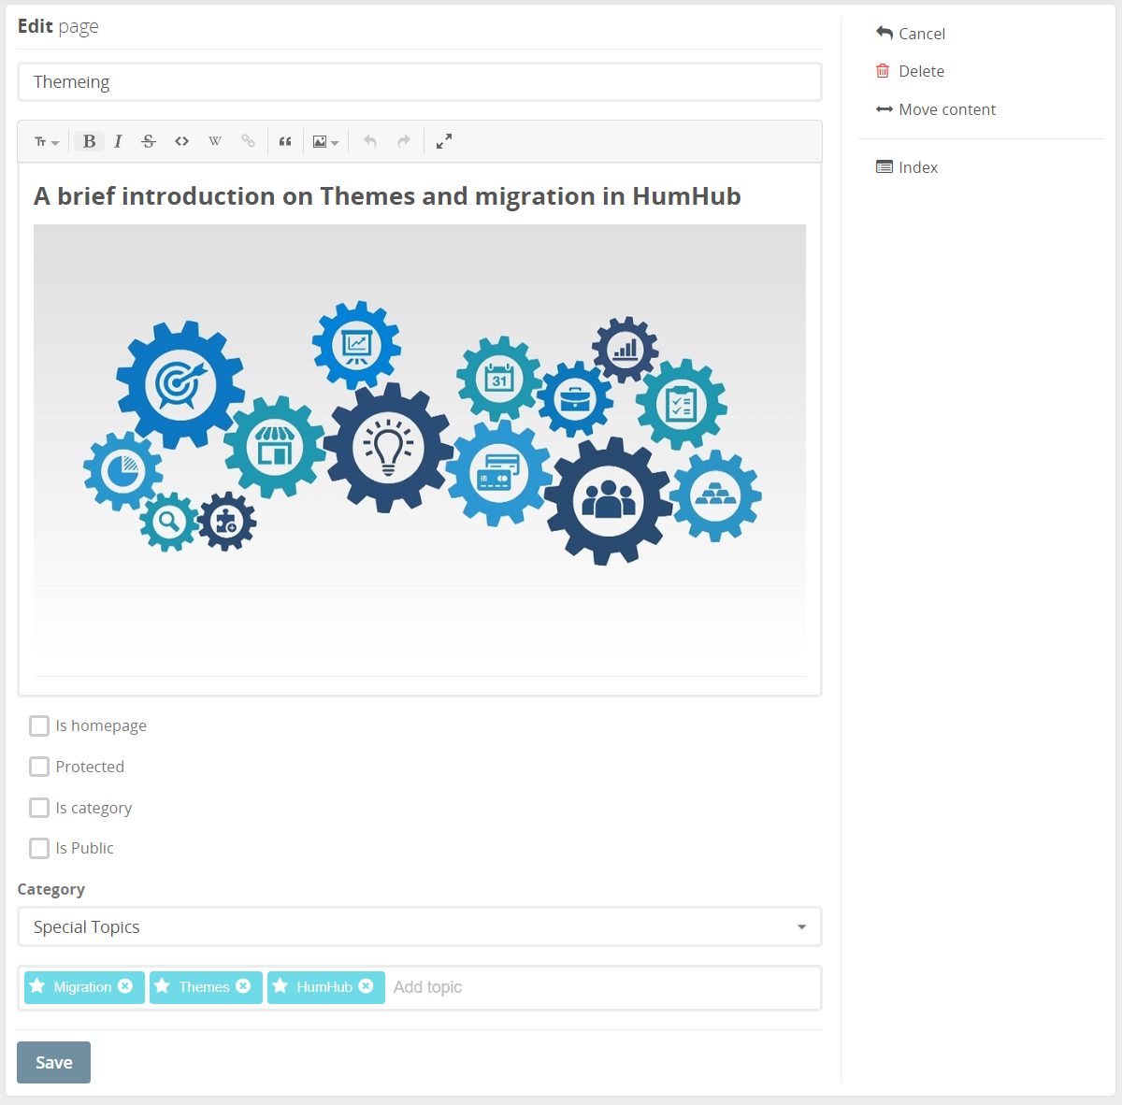Remove the HumHub topic tag
This screenshot has height=1105, width=1122.
pyautogui.click(x=367, y=986)
